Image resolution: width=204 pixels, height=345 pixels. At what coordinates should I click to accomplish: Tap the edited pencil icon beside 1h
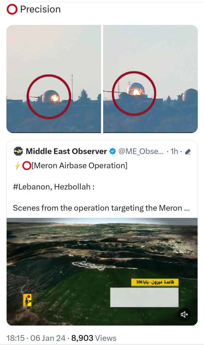188,152
